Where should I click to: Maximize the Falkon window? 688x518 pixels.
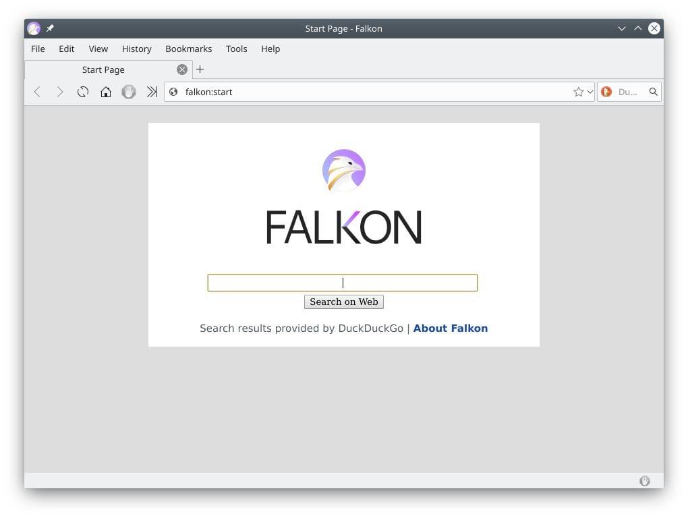pyautogui.click(x=638, y=28)
